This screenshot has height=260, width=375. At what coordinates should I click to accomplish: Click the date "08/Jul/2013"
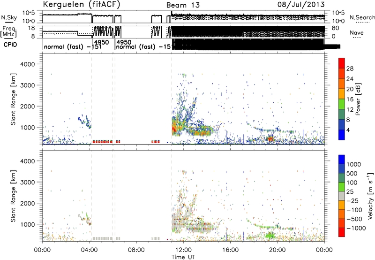pos(301,4)
